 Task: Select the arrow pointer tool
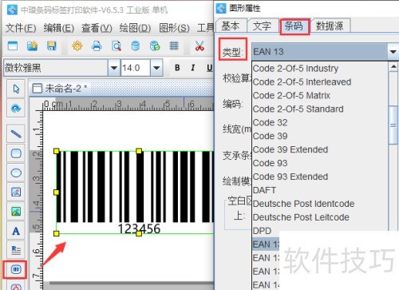coord(16,89)
